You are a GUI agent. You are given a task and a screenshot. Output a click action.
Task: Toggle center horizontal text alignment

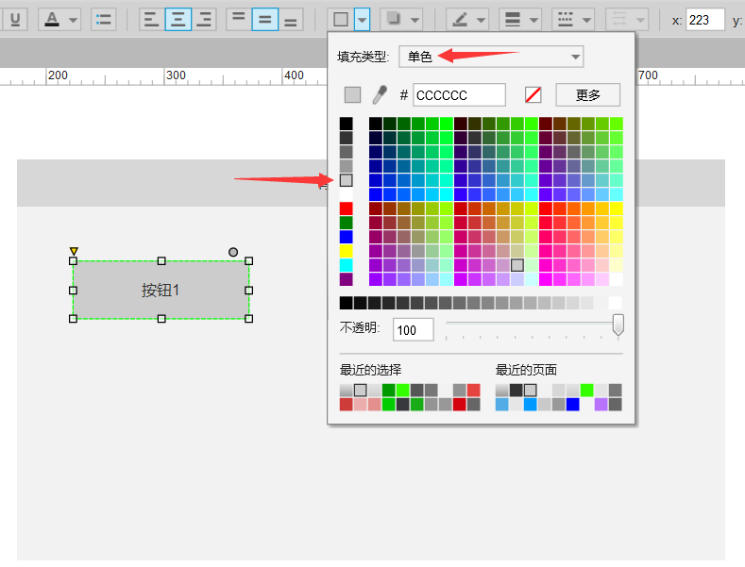coord(178,20)
